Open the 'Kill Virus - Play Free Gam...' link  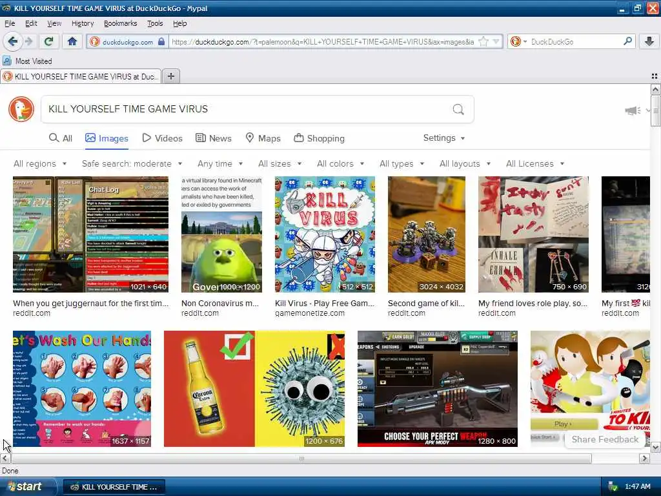[325, 304]
